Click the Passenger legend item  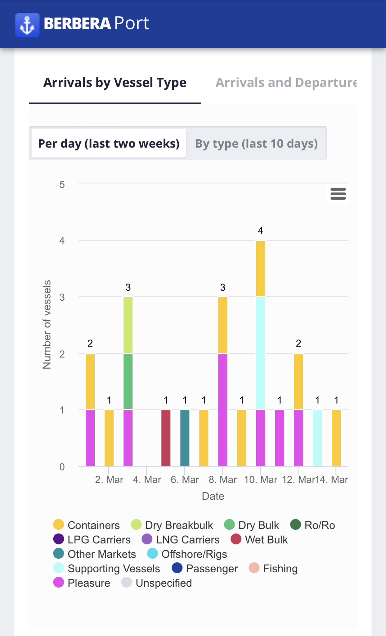(205, 568)
